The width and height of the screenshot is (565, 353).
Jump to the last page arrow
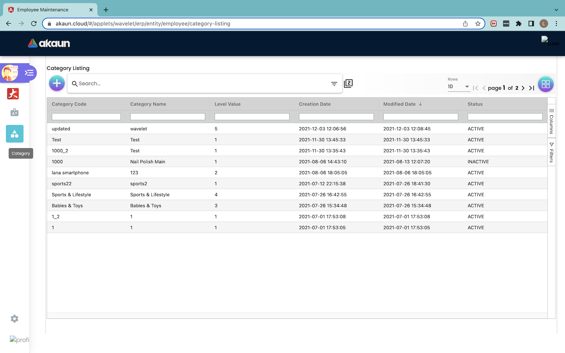[x=532, y=88]
